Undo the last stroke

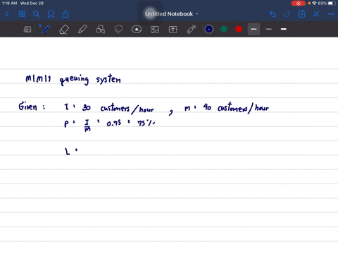tap(273, 14)
